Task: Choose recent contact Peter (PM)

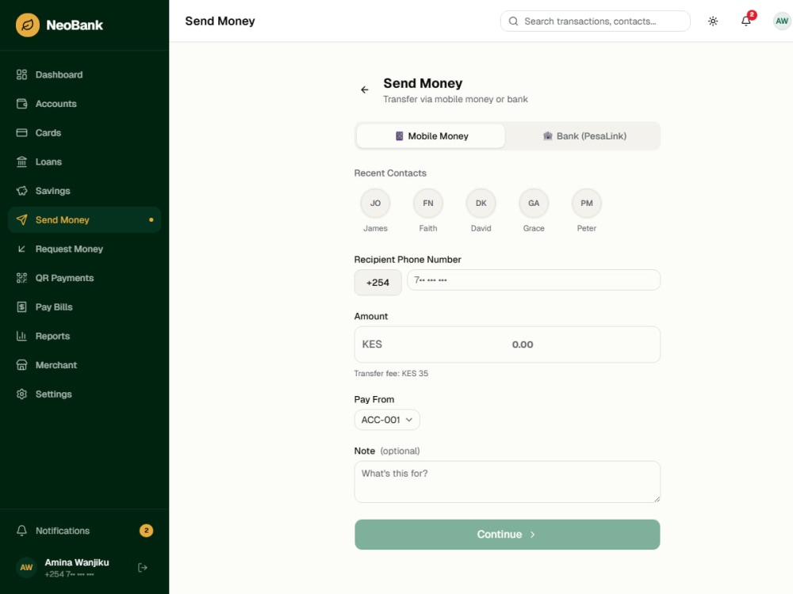Action: coord(587,211)
